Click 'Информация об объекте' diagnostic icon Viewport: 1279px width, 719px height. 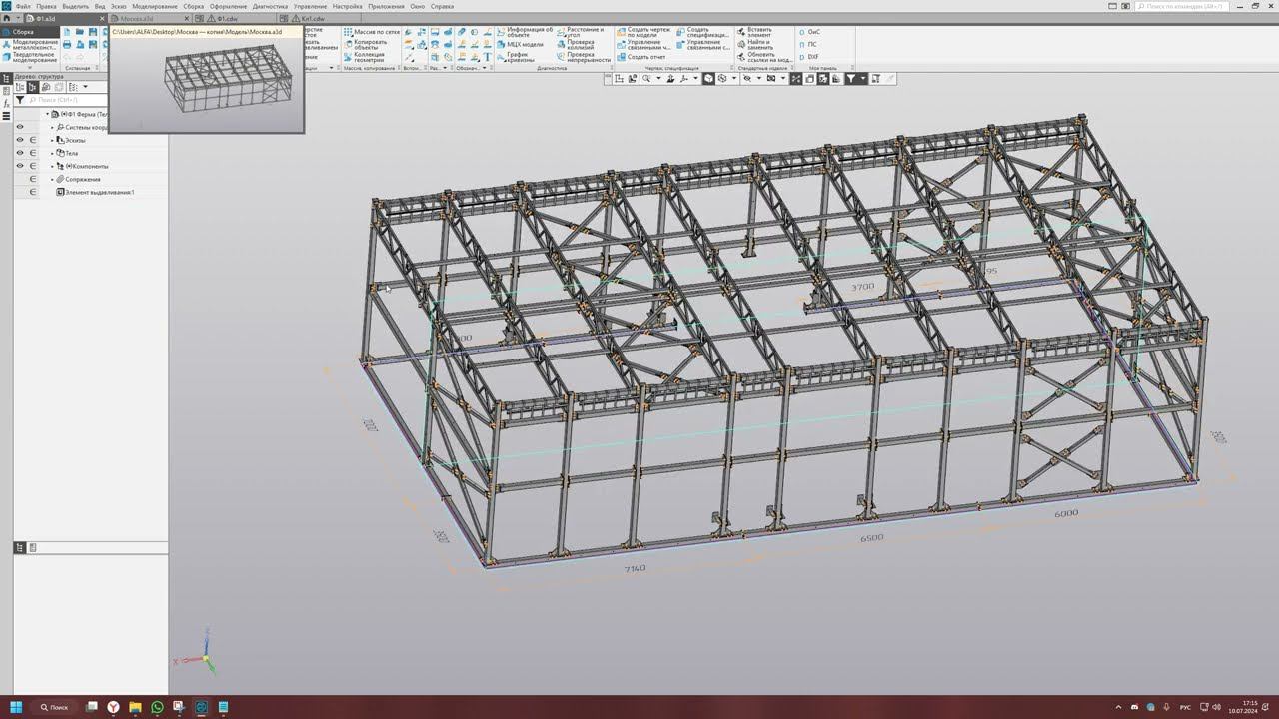501,31
